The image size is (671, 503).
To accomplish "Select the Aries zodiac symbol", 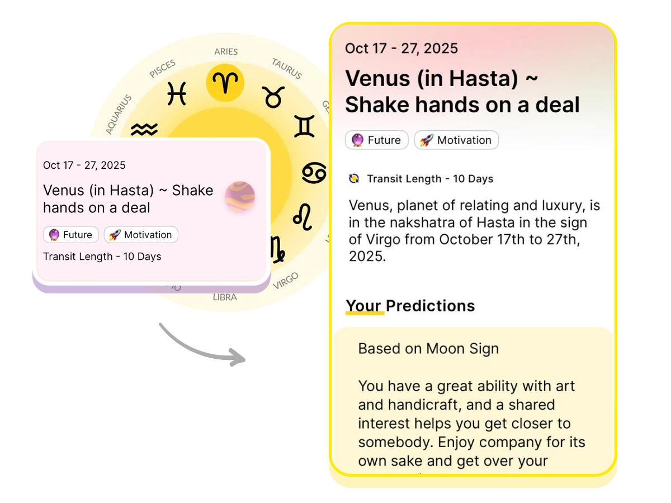I will tap(225, 83).
